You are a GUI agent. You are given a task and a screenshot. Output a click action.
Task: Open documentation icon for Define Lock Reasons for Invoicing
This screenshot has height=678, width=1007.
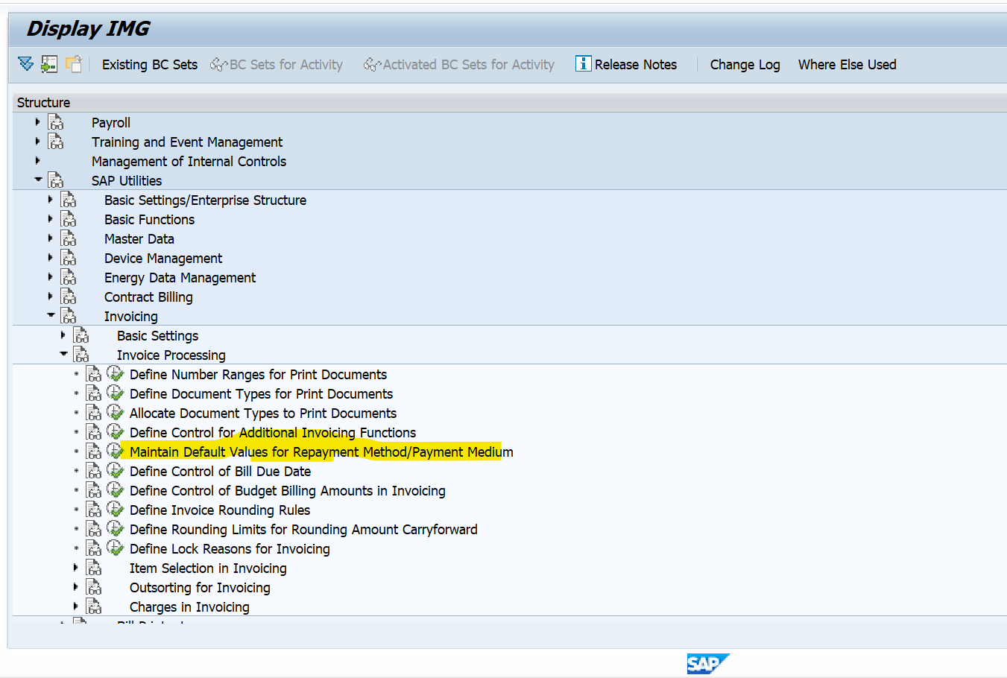click(x=94, y=548)
